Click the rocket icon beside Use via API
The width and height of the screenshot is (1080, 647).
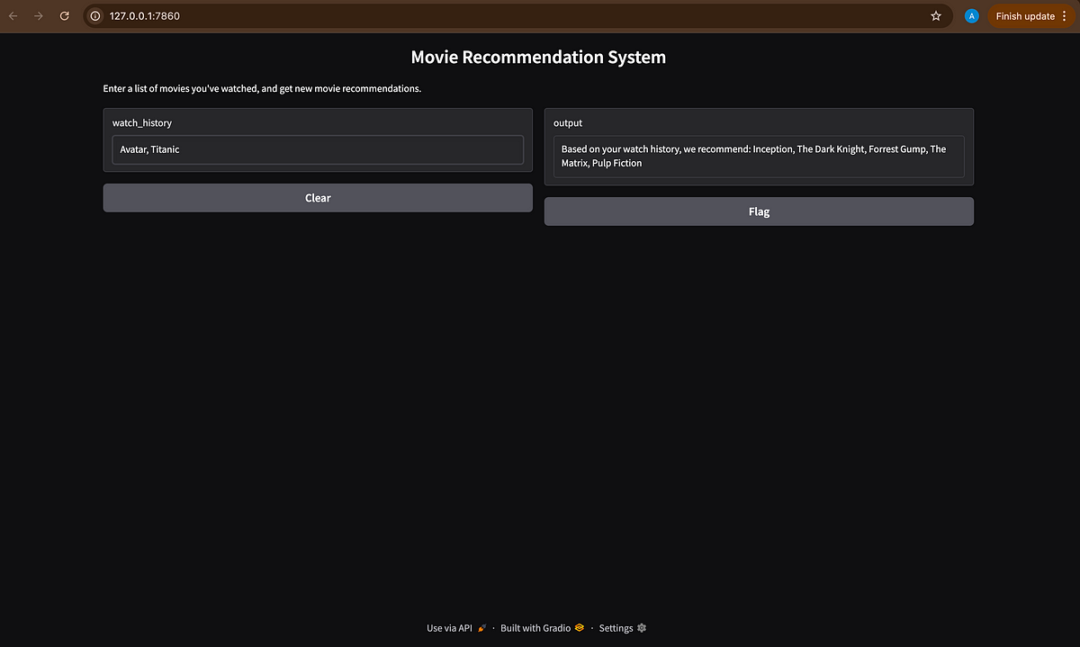point(482,628)
